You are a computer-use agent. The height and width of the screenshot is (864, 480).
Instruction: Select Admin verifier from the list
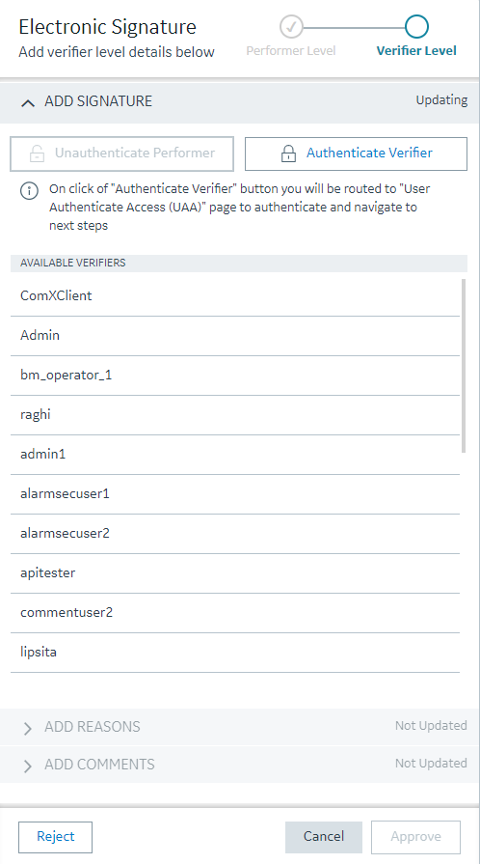tap(235, 336)
